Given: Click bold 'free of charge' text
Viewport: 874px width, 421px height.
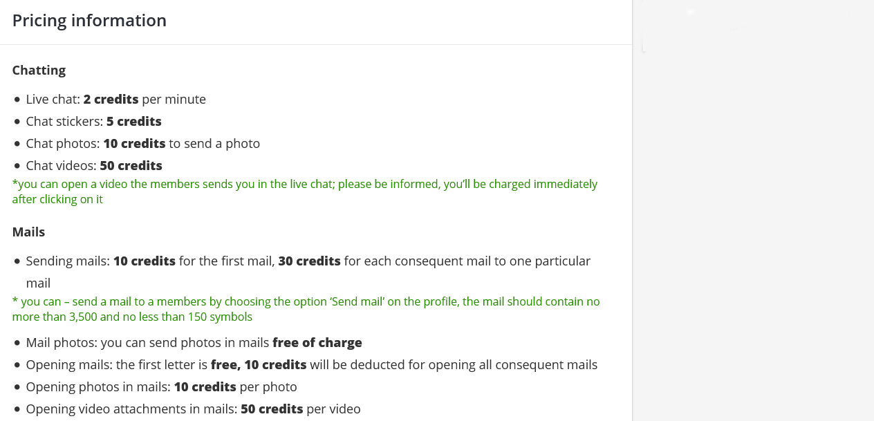Looking at the screenshot, I should click(317, 343).
